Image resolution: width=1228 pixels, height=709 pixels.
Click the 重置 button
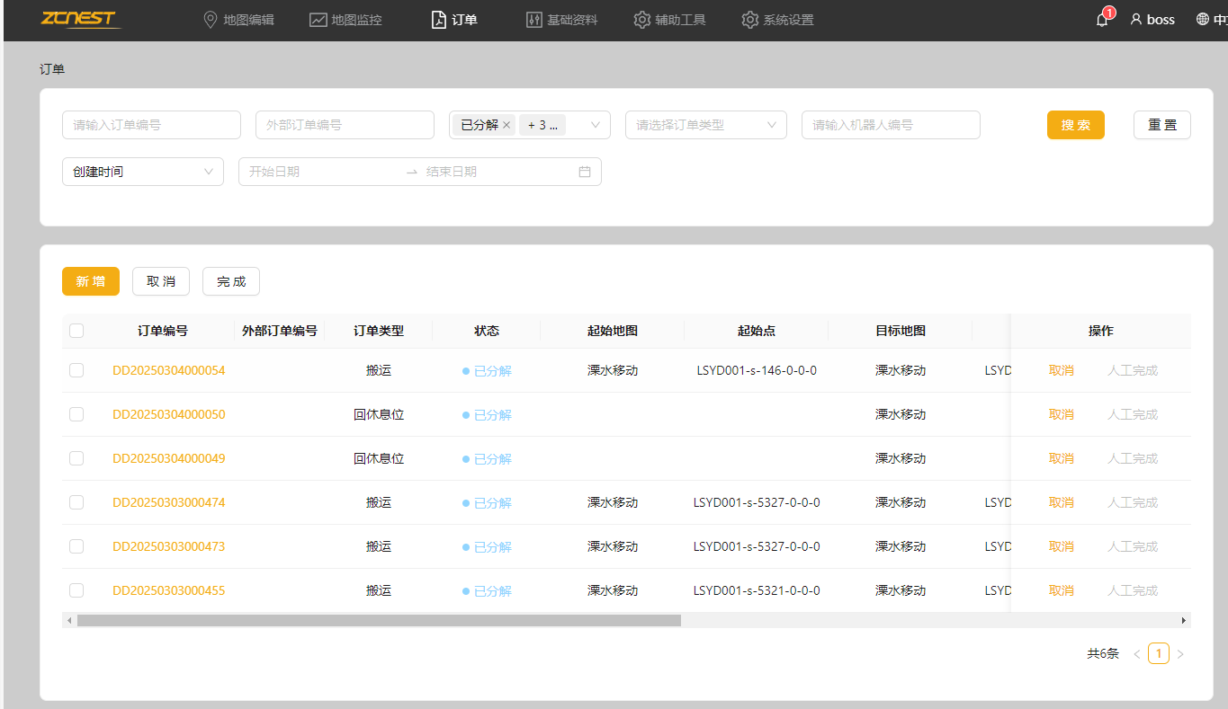pyautogui.click(x=1162, y=125)
